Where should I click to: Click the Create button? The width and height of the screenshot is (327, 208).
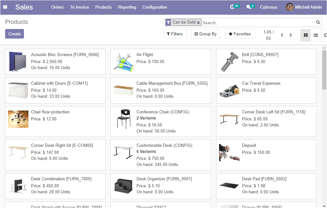[14, 34]
